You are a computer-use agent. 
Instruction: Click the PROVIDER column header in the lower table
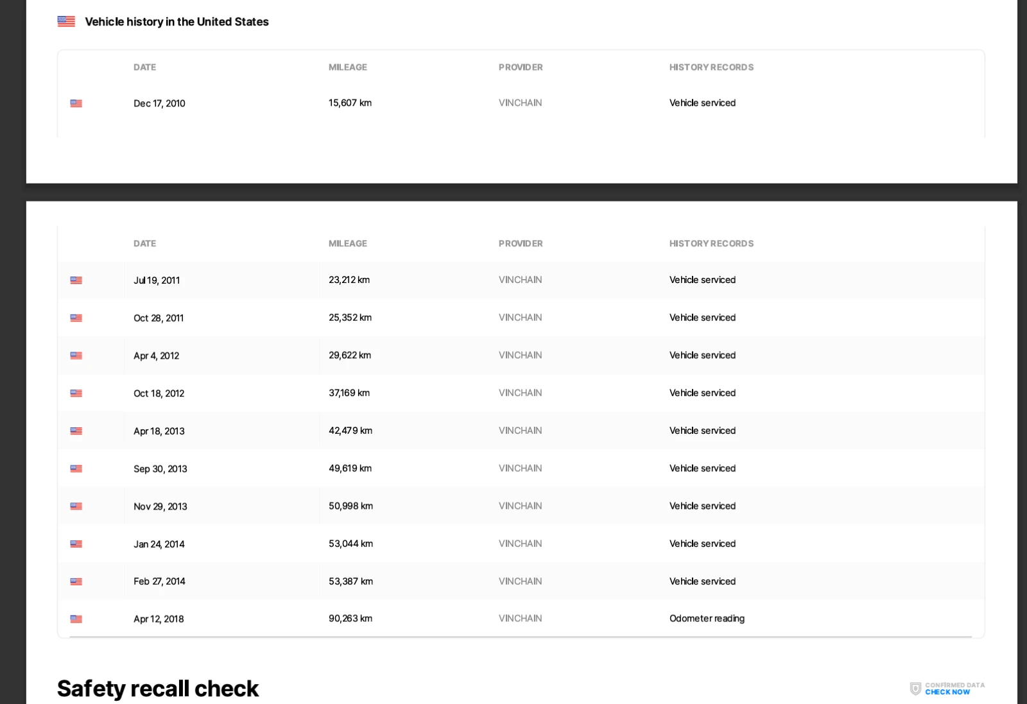[520, 244]
